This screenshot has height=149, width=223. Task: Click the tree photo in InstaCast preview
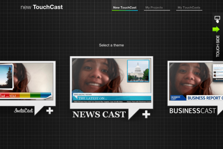tap(6, 77)
